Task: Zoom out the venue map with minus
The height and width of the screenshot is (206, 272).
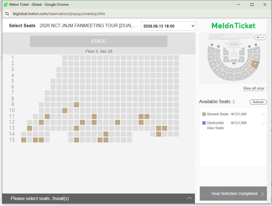Action: click(x=263, y=37)
